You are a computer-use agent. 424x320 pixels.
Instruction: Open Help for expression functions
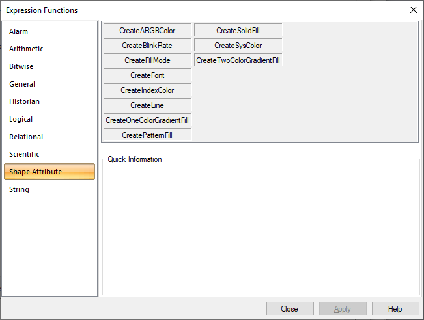tap(395, 309)
